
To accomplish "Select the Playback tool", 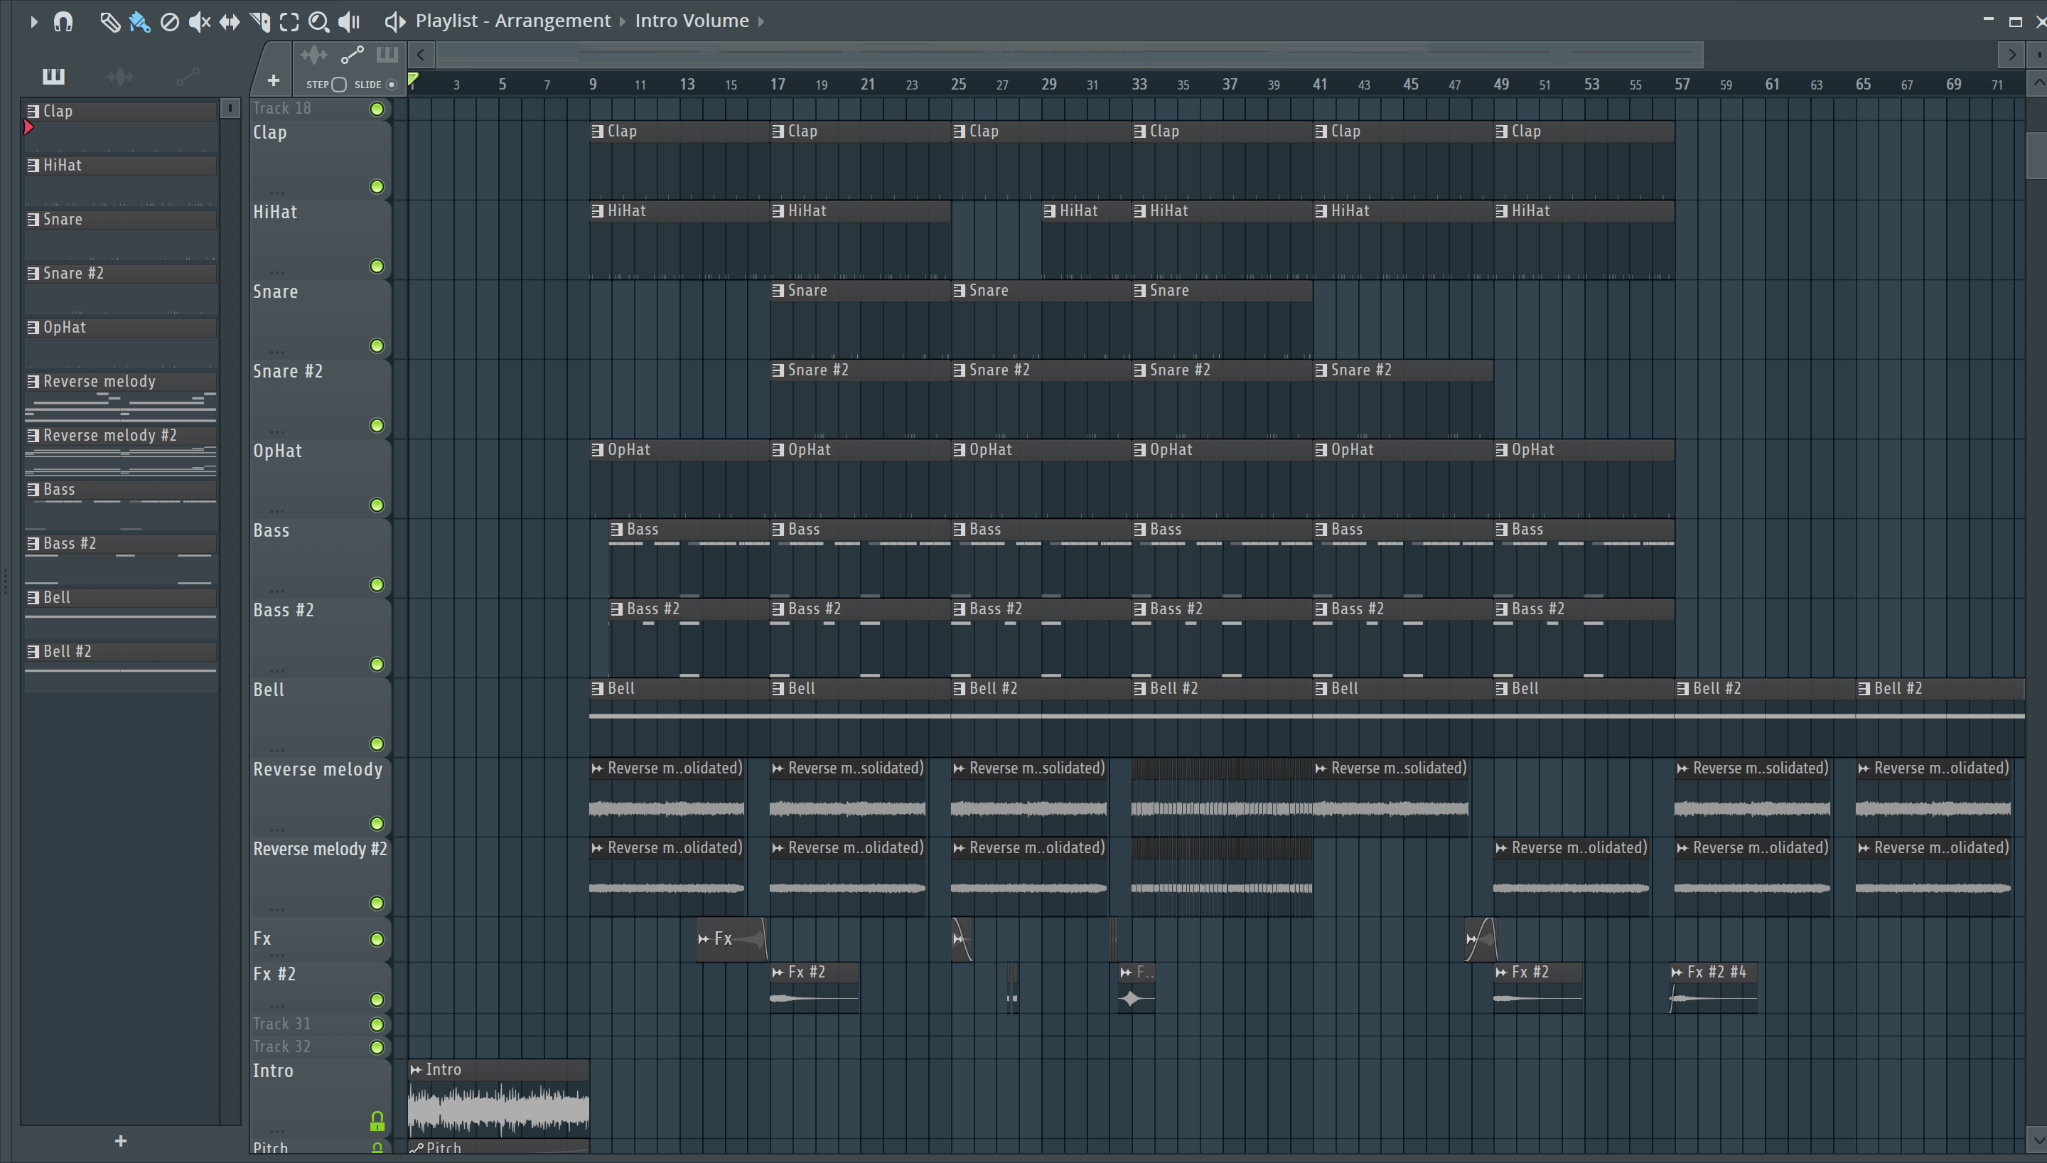I will 349,21.
